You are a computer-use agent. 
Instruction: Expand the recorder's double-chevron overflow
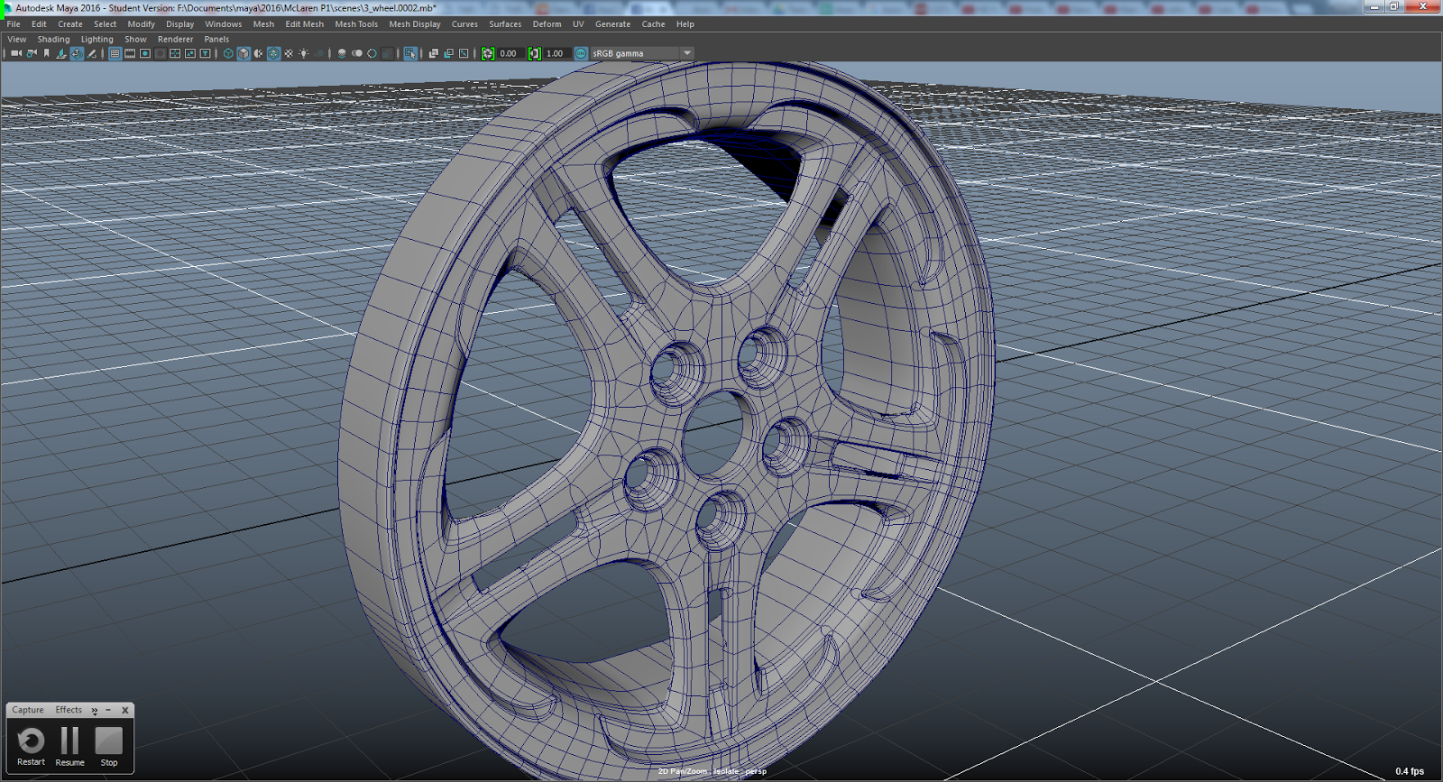tap(94, 711)
